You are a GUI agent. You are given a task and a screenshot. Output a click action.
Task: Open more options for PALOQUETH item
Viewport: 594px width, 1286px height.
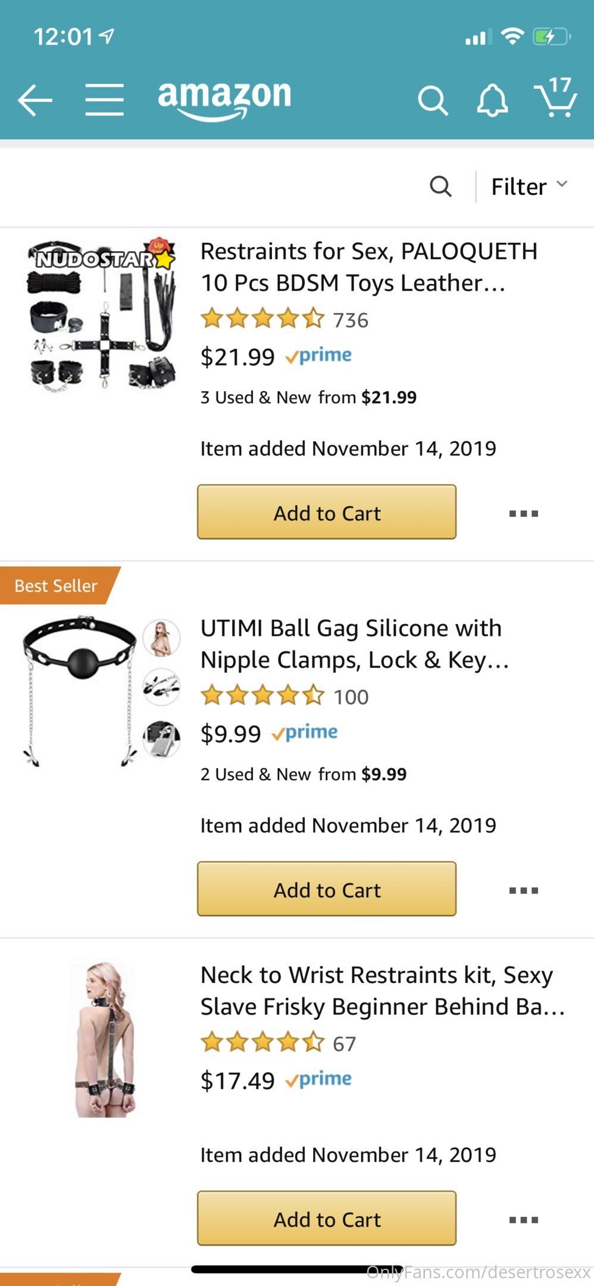[524, 513]
